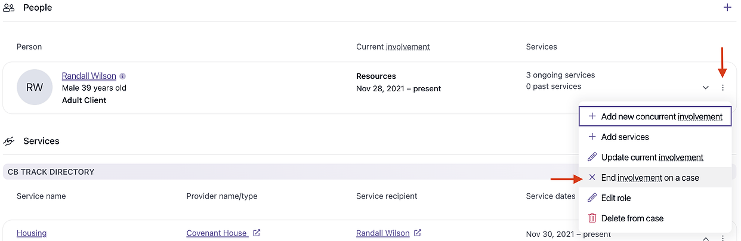Open the Randall Wilson person link
The width and height of the screenshot is (741, 241).
tap(89, 76)
